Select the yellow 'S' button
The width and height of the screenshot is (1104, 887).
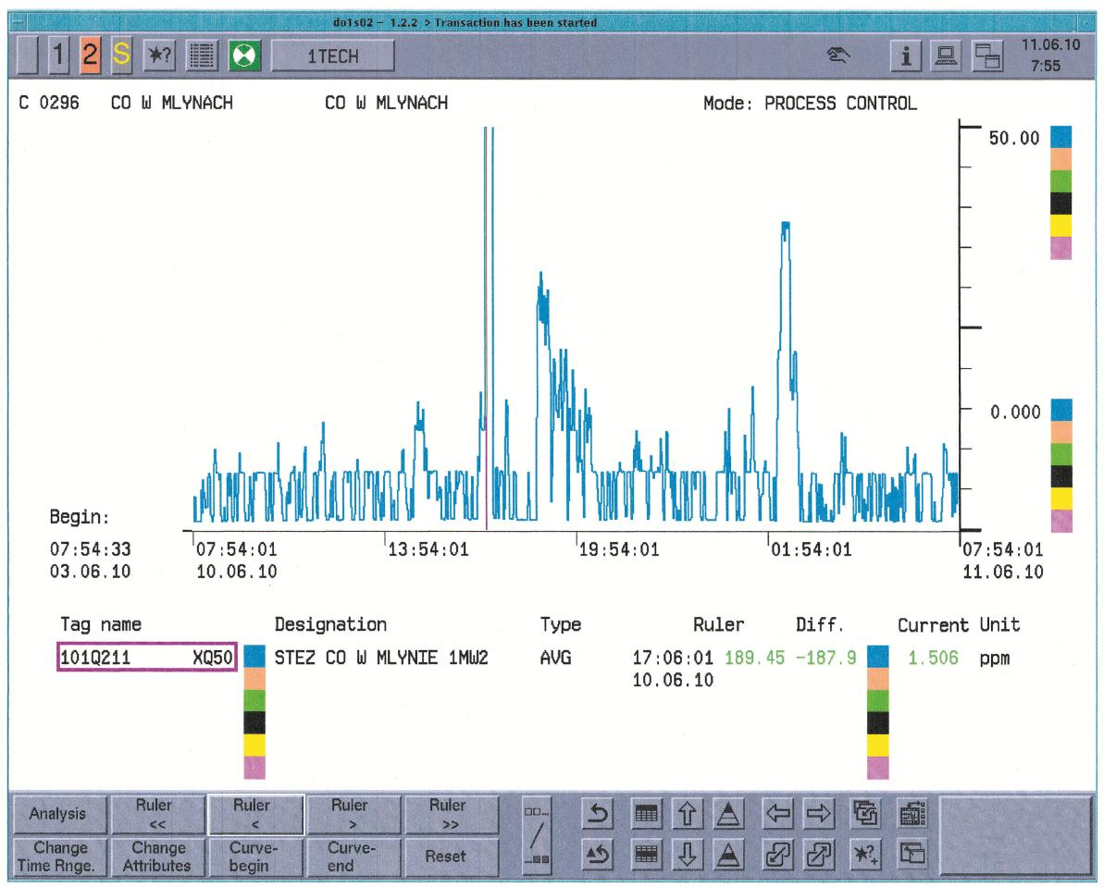click(x=121, y=55)
